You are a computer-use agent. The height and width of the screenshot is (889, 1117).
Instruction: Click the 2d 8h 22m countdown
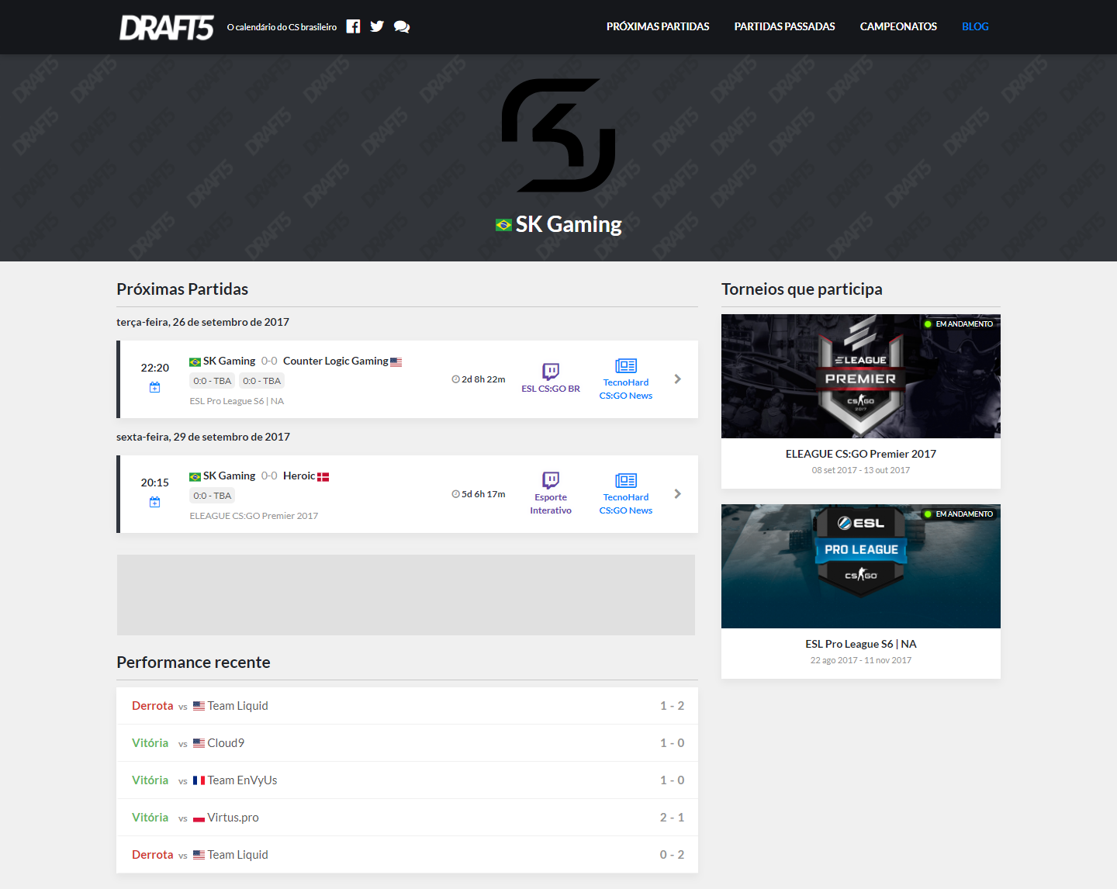tap(483, 379)
